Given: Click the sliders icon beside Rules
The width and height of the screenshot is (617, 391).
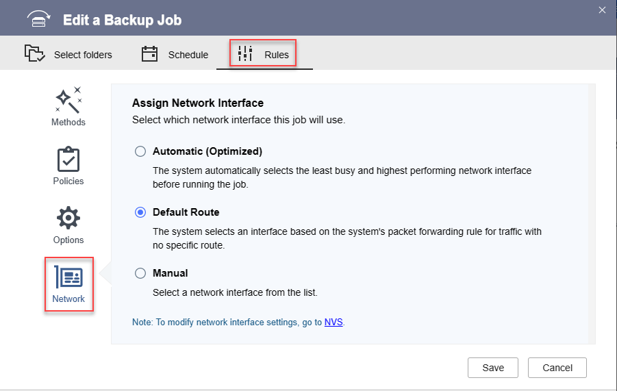Looking at the screenshot, I should pos(245,54).
